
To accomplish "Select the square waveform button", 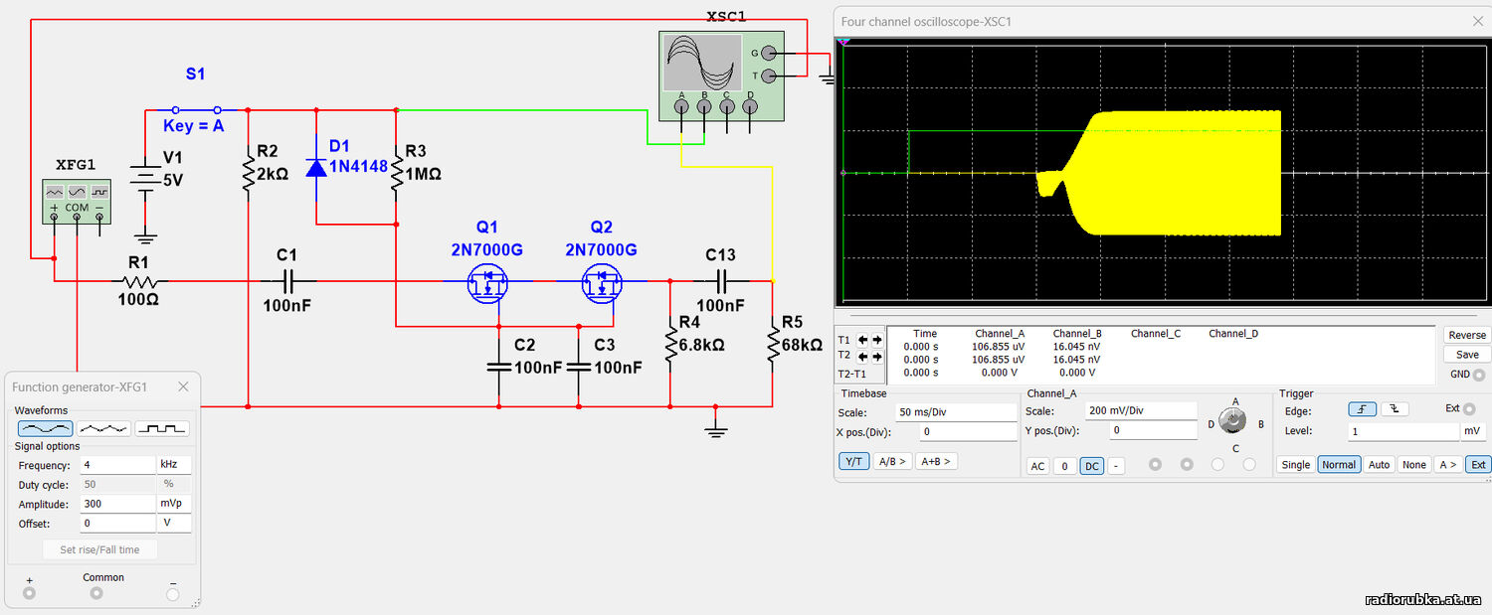I will [x=161, y=428].
